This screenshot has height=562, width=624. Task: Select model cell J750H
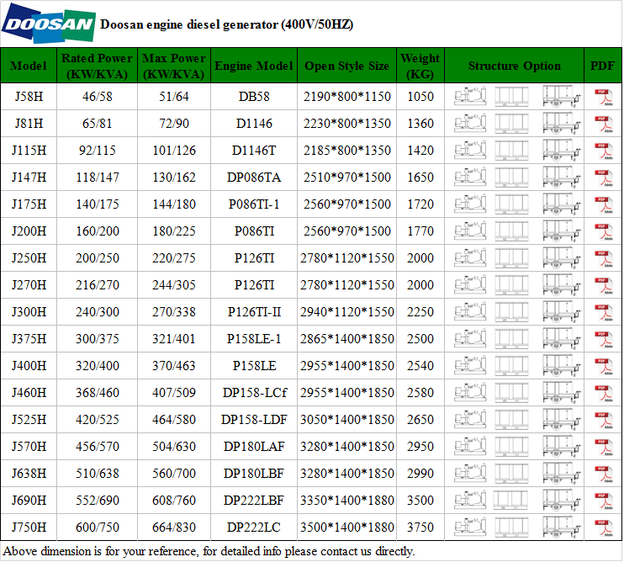tap(29, 528)
